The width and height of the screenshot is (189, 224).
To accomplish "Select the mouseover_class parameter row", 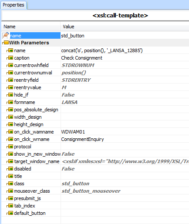I will 95,191.
